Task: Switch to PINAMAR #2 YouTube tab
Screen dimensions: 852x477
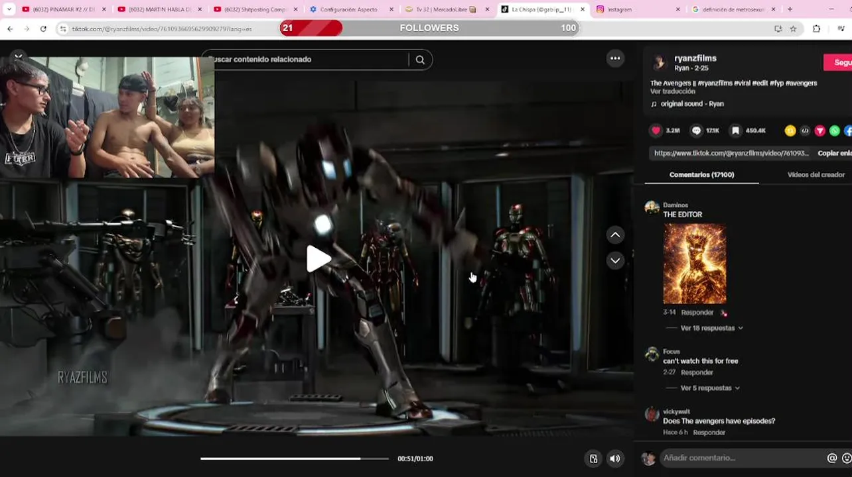Action: coord(64,9)
